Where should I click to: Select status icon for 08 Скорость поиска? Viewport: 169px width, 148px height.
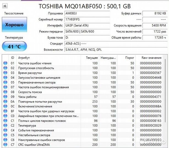(x=5, y=92)
